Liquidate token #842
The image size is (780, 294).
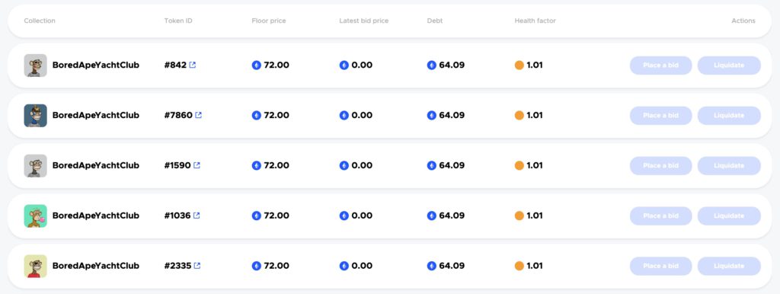pos(729,66)
